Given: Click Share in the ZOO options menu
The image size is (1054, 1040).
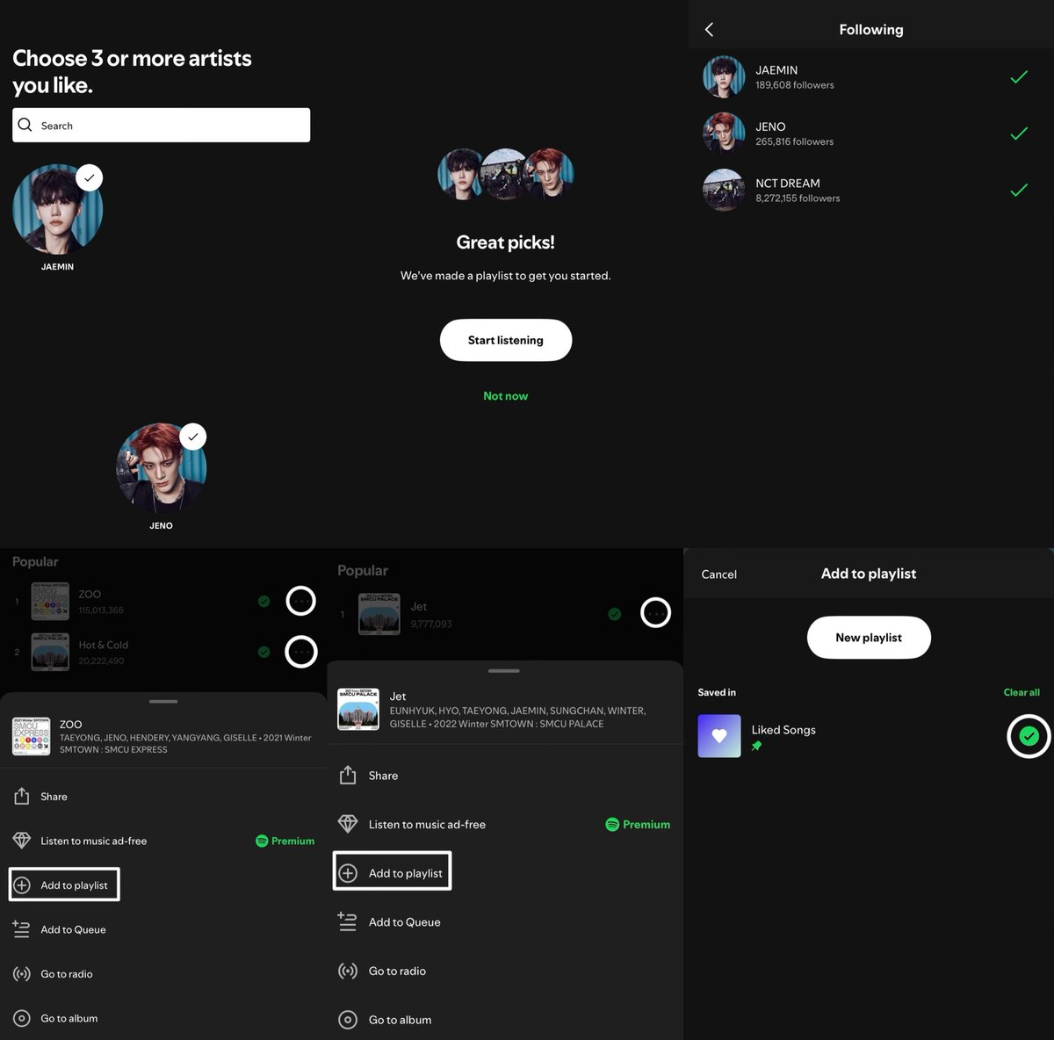Looking at the screenshot, I should 54,797.
